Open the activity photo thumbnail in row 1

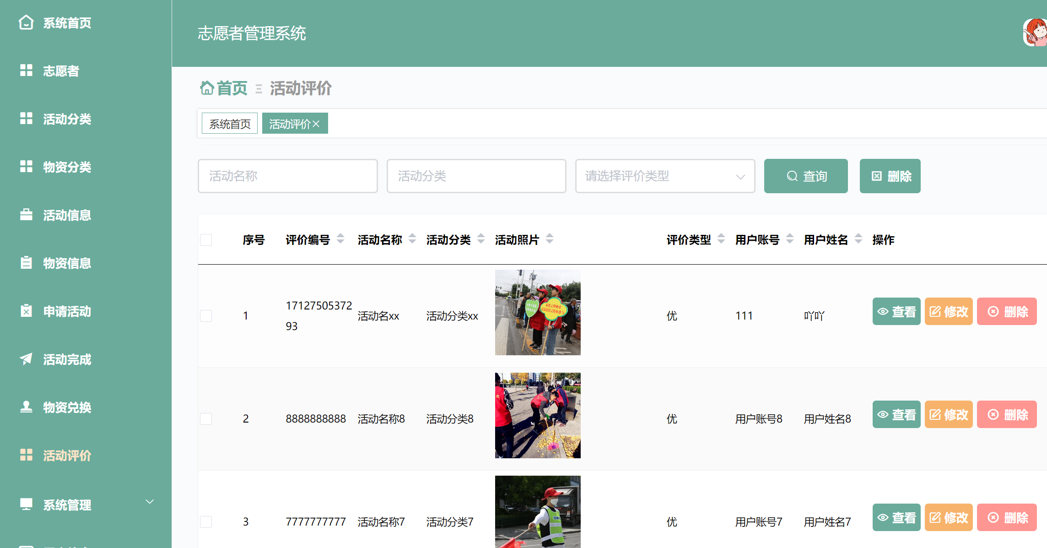[x=538, y=312]
